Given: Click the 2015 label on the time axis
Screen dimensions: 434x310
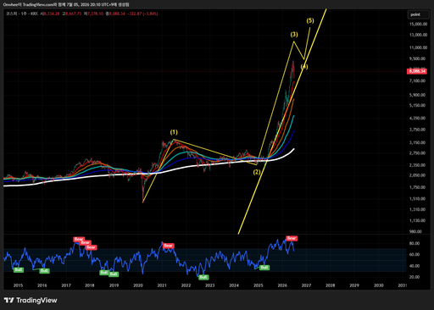Looking at the screenshot, I should click(18, 285).
